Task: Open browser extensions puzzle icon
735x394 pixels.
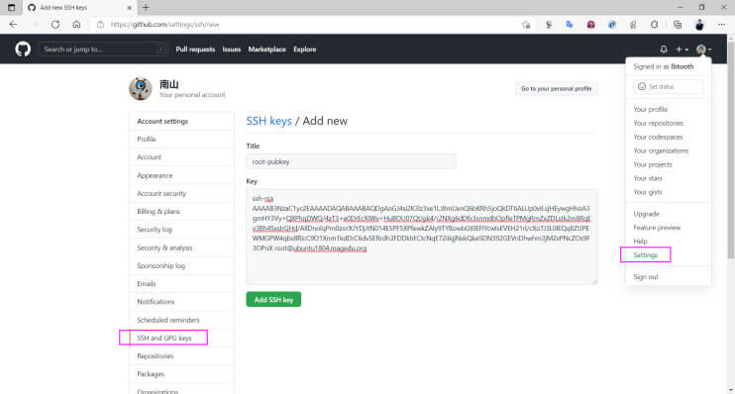Action: (655, 25)
